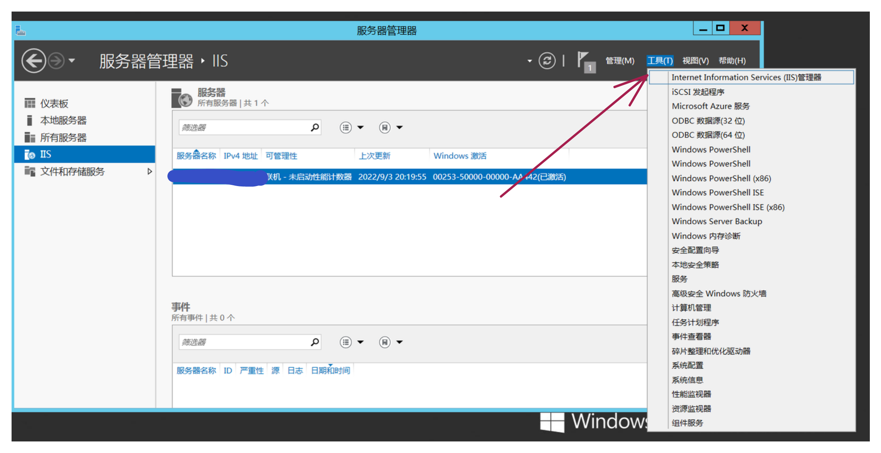Open Internet Information Services (IIS)管理器
The image size is (881, 453).
coord(751,77)
